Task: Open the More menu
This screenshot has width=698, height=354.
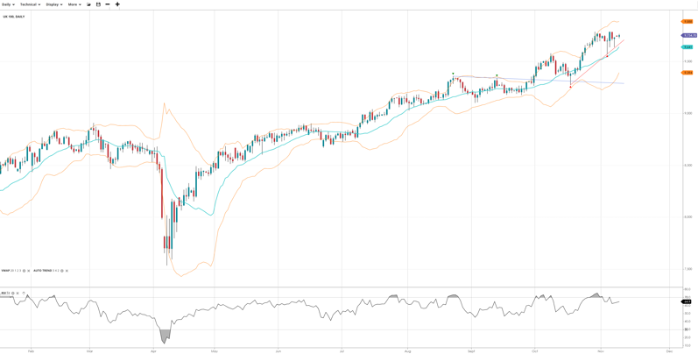Action: pyautogui.click(x=74, y=4)
